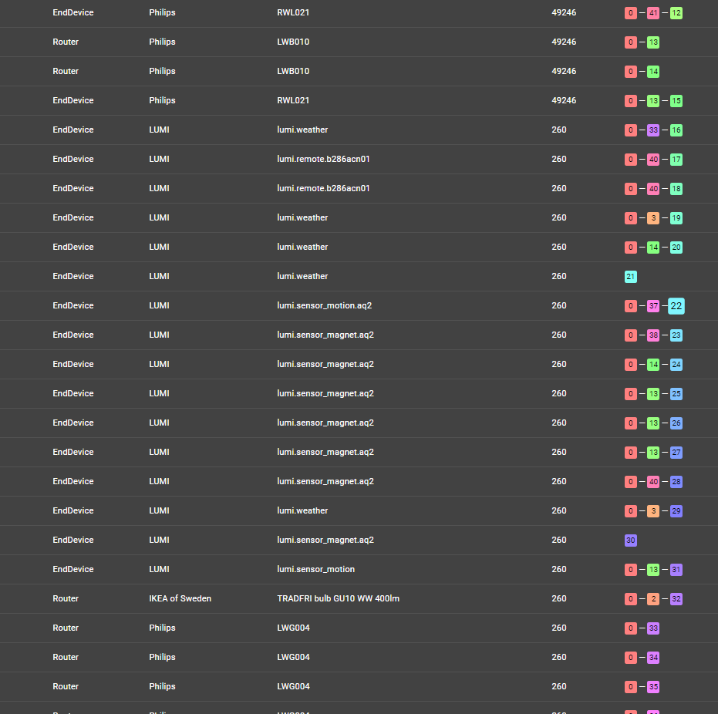718x714 pixels.
Task: Select LUMI manufacturer in lumi.sensor_motion.aq2 row
Action: (x=159, y=305)
